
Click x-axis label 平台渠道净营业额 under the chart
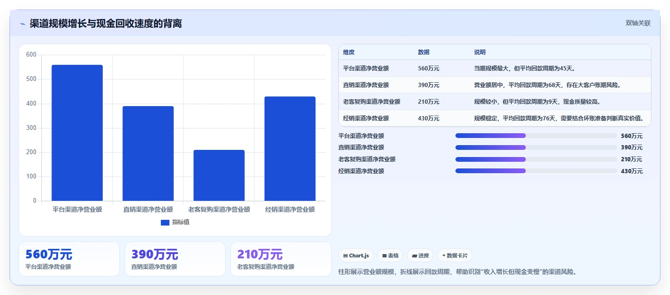point(77,209)
